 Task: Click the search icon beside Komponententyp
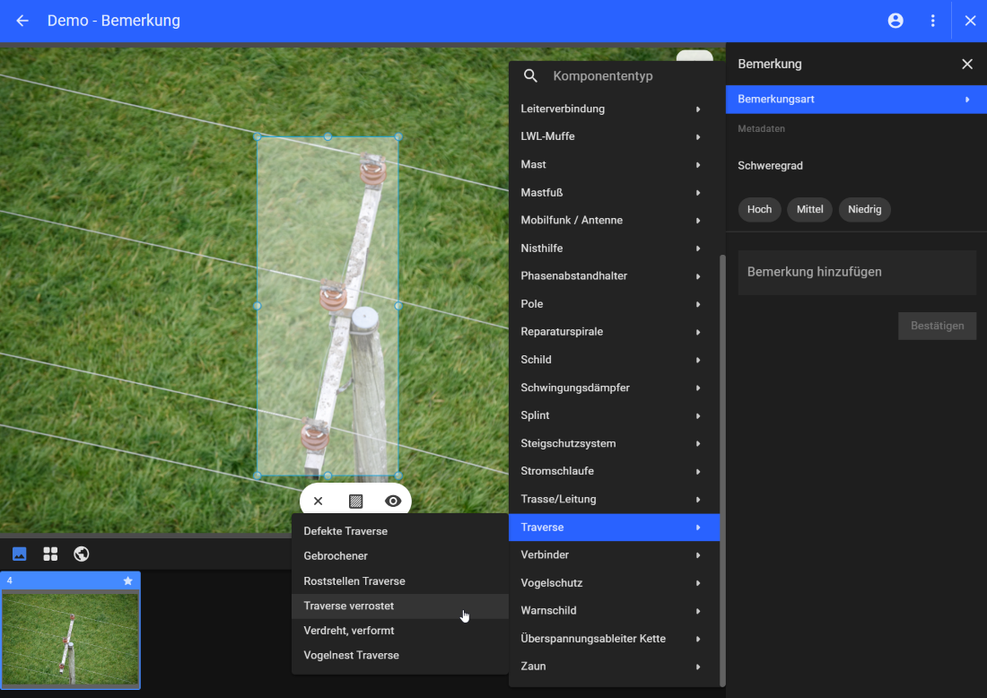pos(530,76)
